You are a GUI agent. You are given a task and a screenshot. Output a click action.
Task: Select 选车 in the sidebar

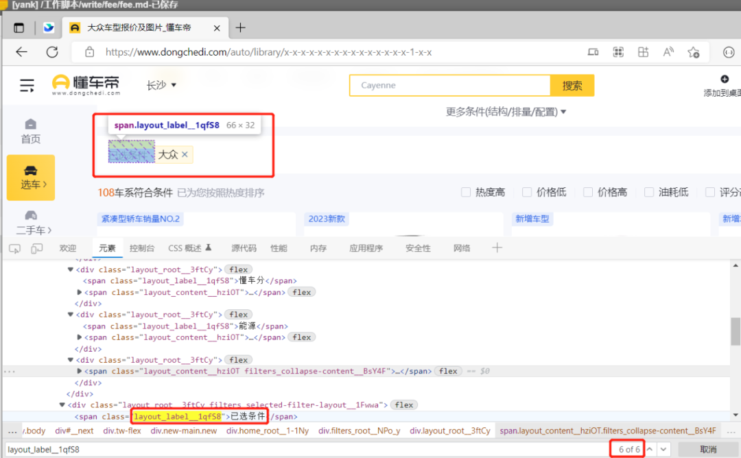[x=31, y=178]
